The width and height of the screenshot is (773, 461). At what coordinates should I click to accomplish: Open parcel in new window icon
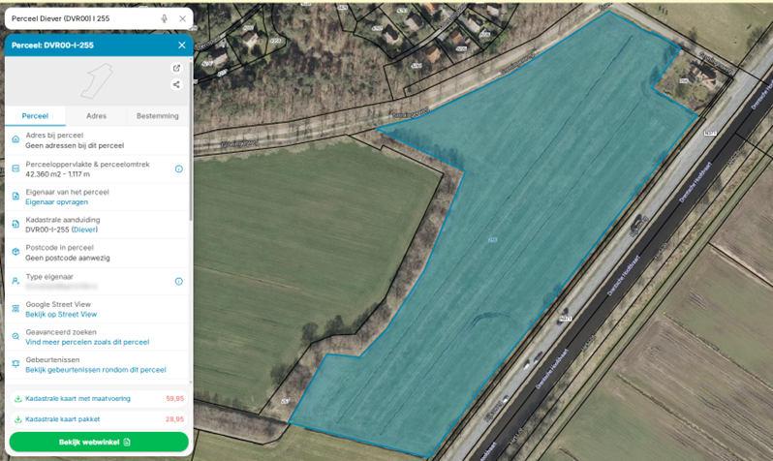coord(176,69)
